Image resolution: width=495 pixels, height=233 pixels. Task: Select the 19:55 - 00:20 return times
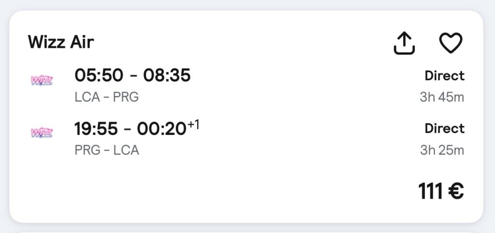tap(131, 129)
